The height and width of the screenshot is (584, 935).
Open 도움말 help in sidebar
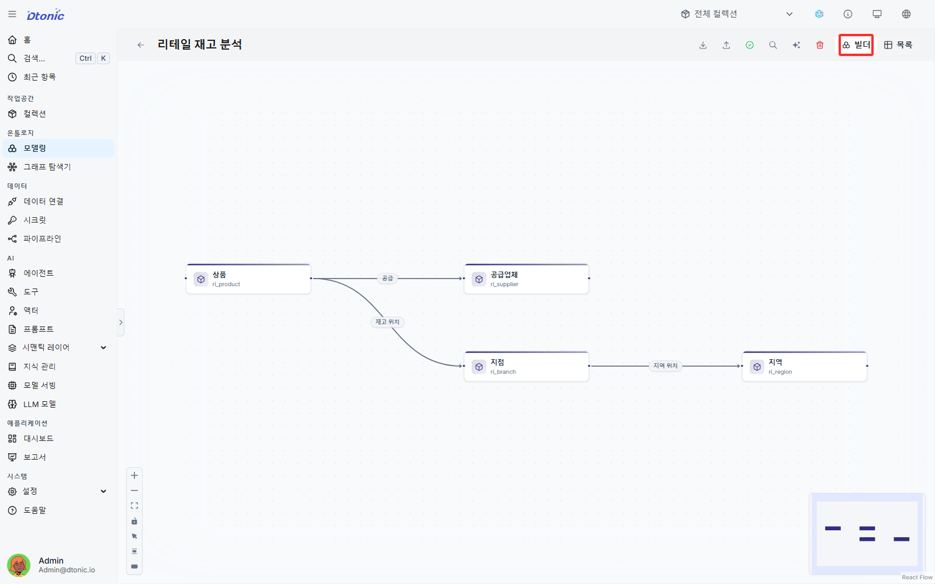(x=58, y=510)
